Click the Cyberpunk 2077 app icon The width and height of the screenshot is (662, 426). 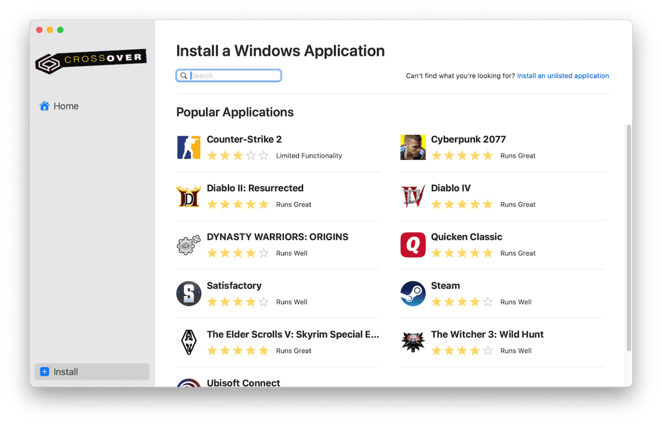coord(413,147)
